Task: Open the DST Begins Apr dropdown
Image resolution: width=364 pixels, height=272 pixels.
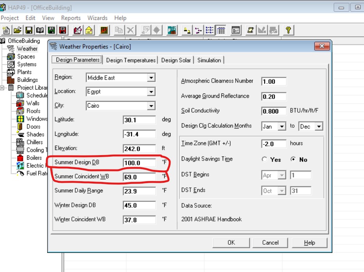Action: (282, 175)
